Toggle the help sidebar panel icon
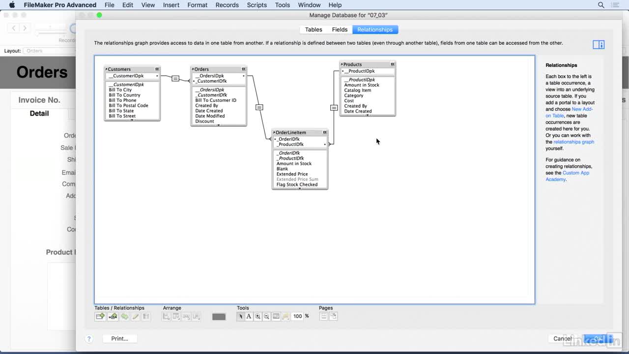 tap(599, 45)
